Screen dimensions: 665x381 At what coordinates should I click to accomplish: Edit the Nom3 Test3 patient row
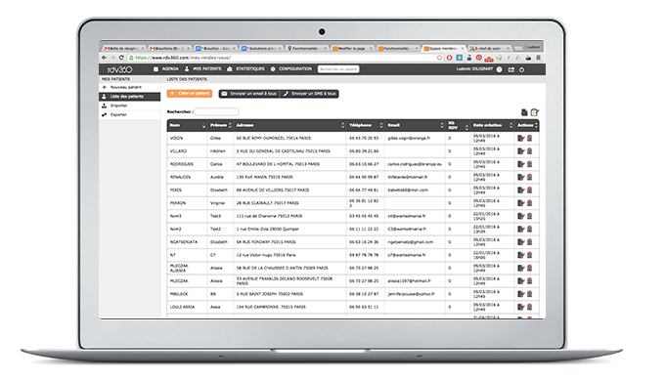click(x=521, y=217)
